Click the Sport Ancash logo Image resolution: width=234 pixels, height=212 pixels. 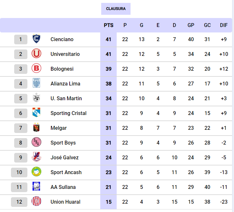[36, 172]
